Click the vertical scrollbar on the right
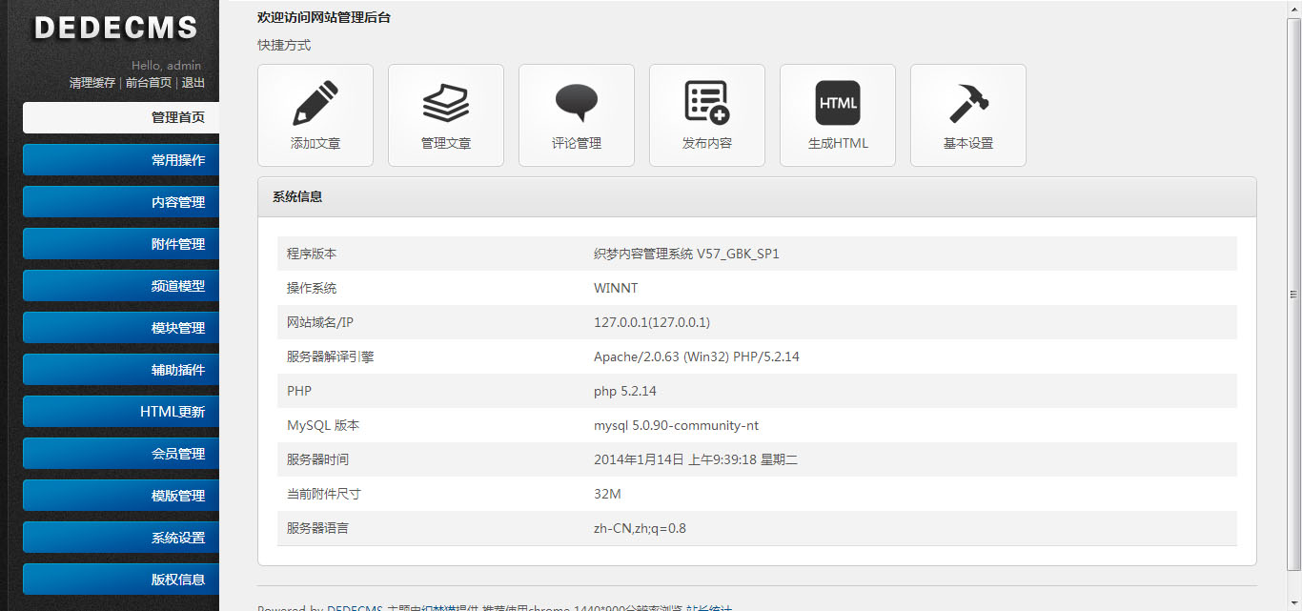 1293,295
